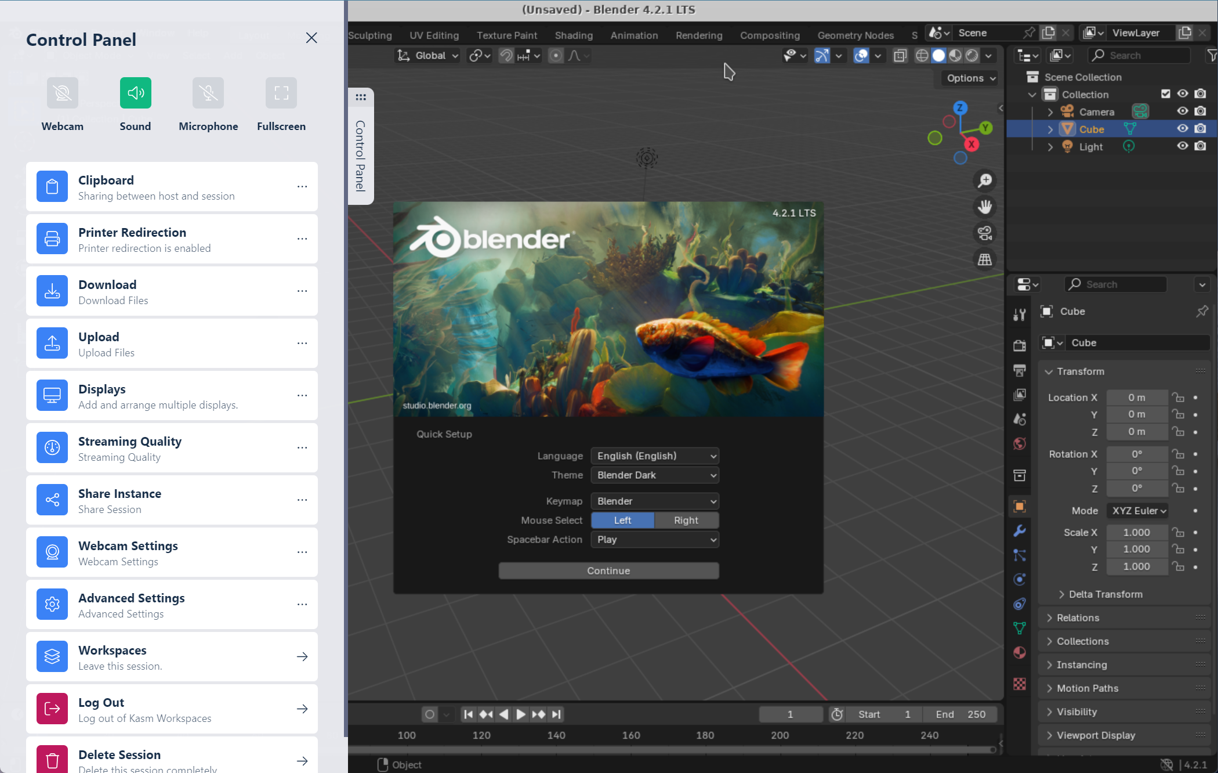Toggle Collection exclude checkbox
This screenshot has width=1218, height=773.
coord(1166,94)
